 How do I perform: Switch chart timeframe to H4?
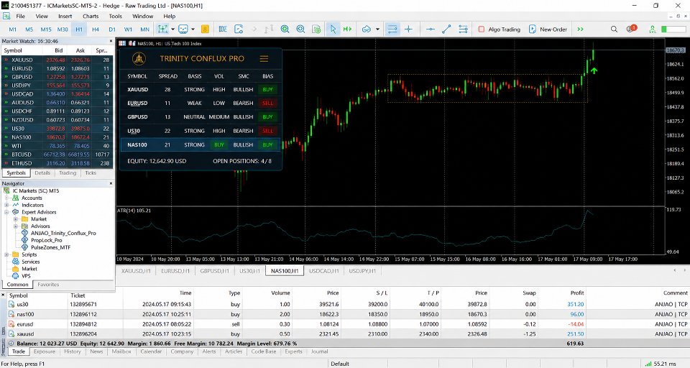point(96,29)
